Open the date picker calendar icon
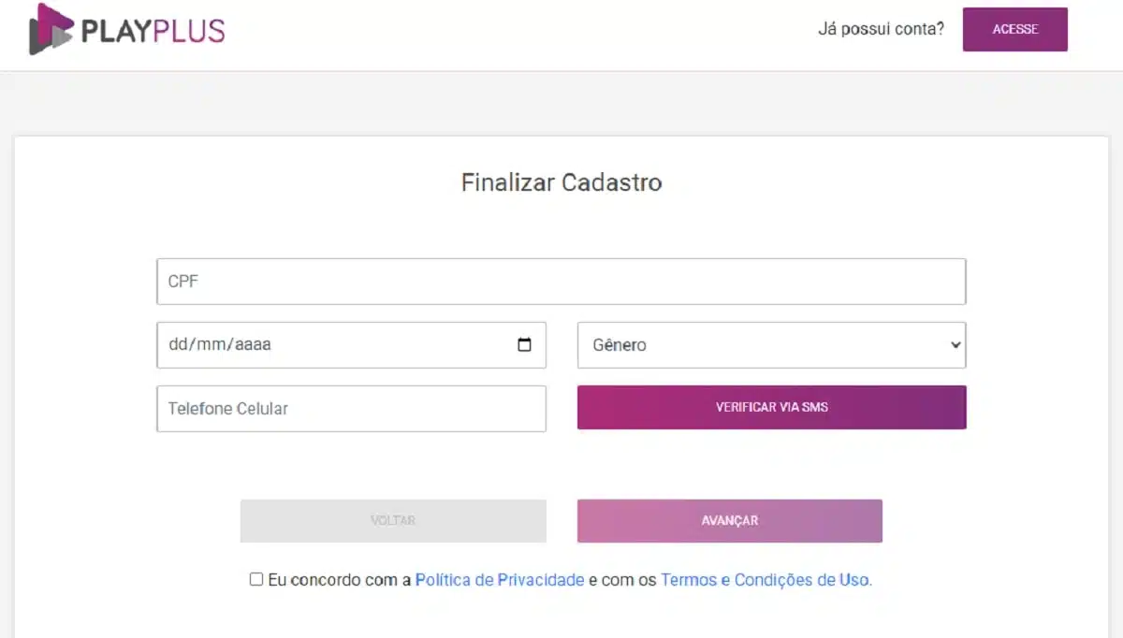This screenshot has width=1123, height=638. click(x=523, y=344)
